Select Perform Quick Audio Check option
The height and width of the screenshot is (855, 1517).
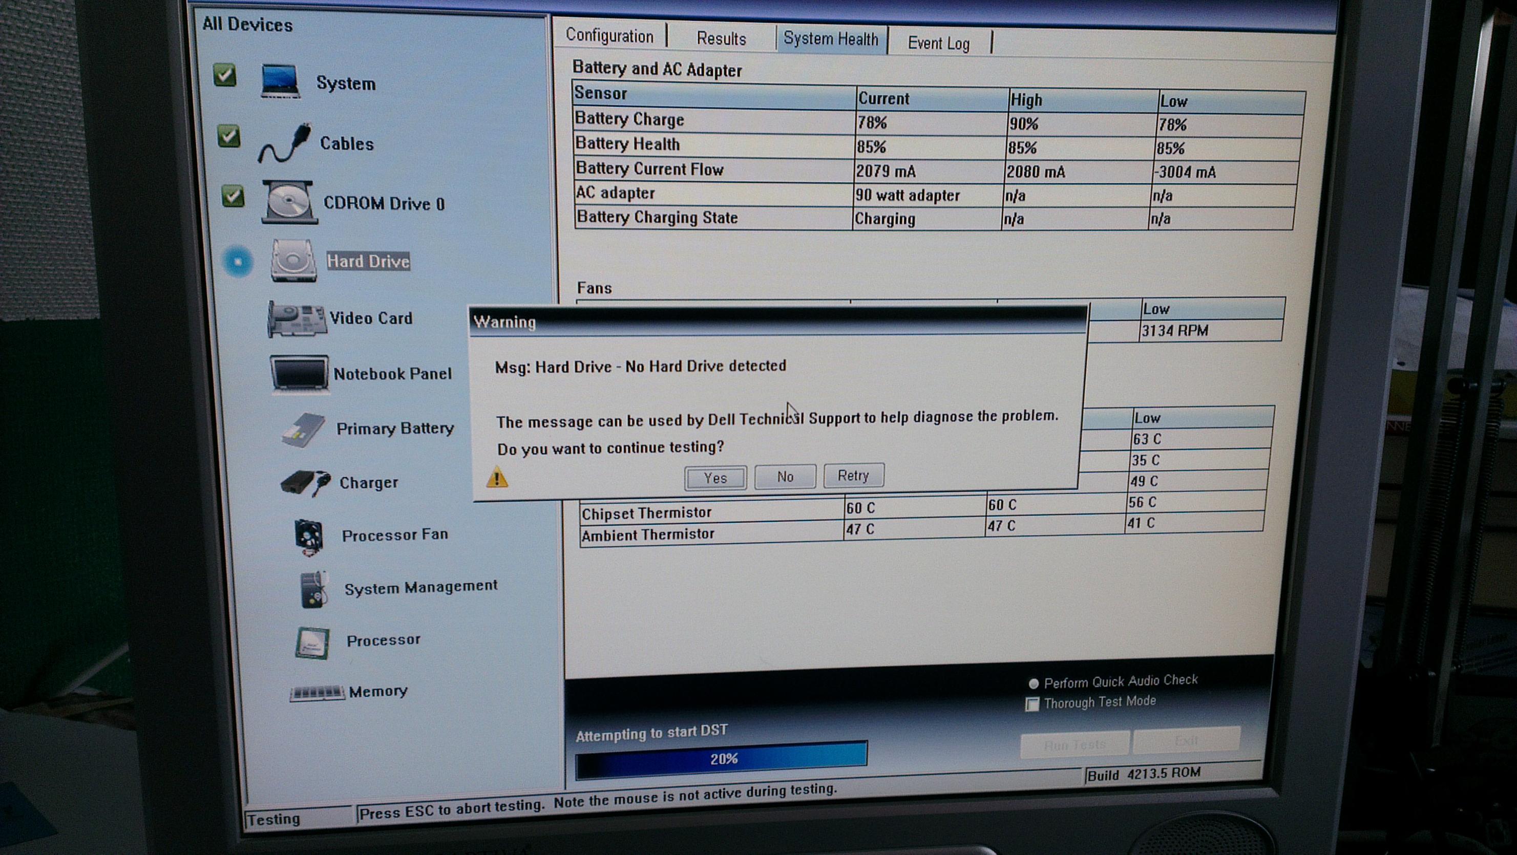click(1033, 683)
